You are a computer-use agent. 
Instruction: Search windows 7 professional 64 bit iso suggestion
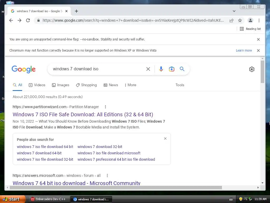pos(116,159)
